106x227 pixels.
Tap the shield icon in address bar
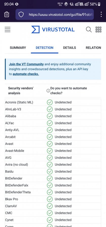21,14
